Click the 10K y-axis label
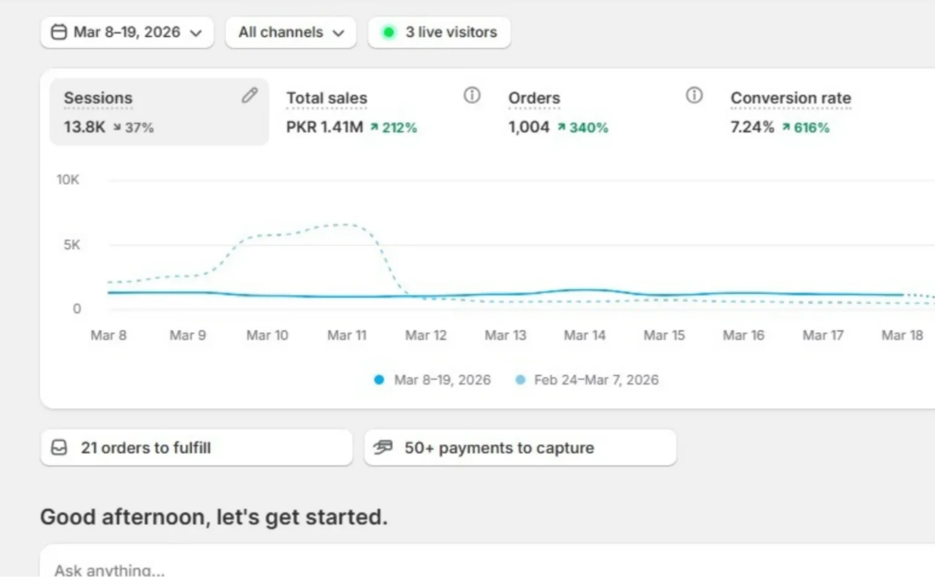 68,180
